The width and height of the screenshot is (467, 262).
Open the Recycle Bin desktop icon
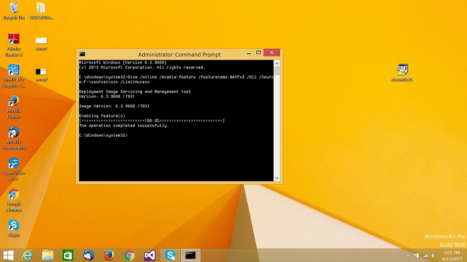(14, 11)
